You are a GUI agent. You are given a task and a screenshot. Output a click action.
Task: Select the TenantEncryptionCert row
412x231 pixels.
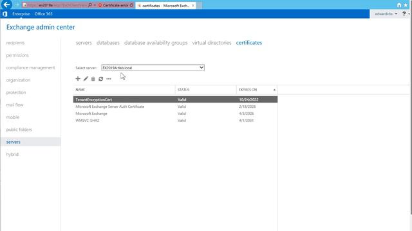point(175,99)
